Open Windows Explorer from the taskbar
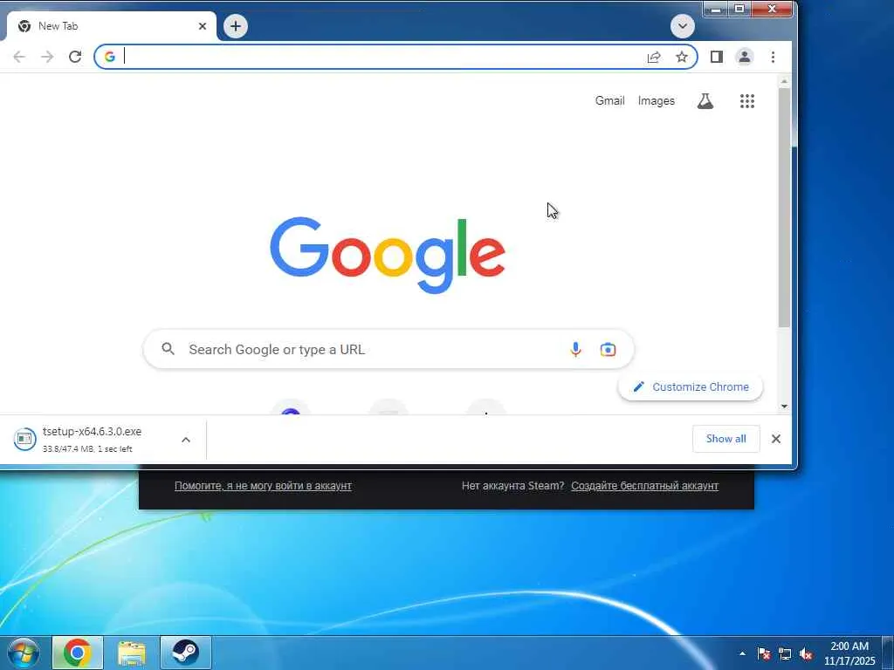Viewport: 894px width, 670px height. 132,653
